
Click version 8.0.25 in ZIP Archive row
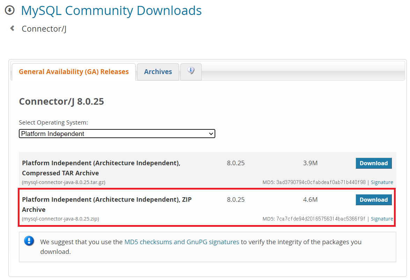pyautogui.click(x=236, y=199)
